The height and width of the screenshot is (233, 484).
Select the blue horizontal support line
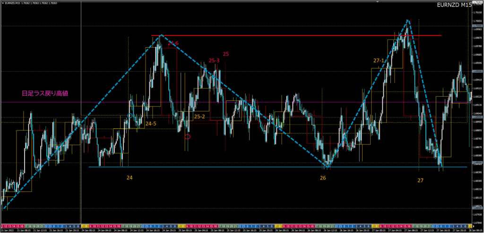(236, 167)
